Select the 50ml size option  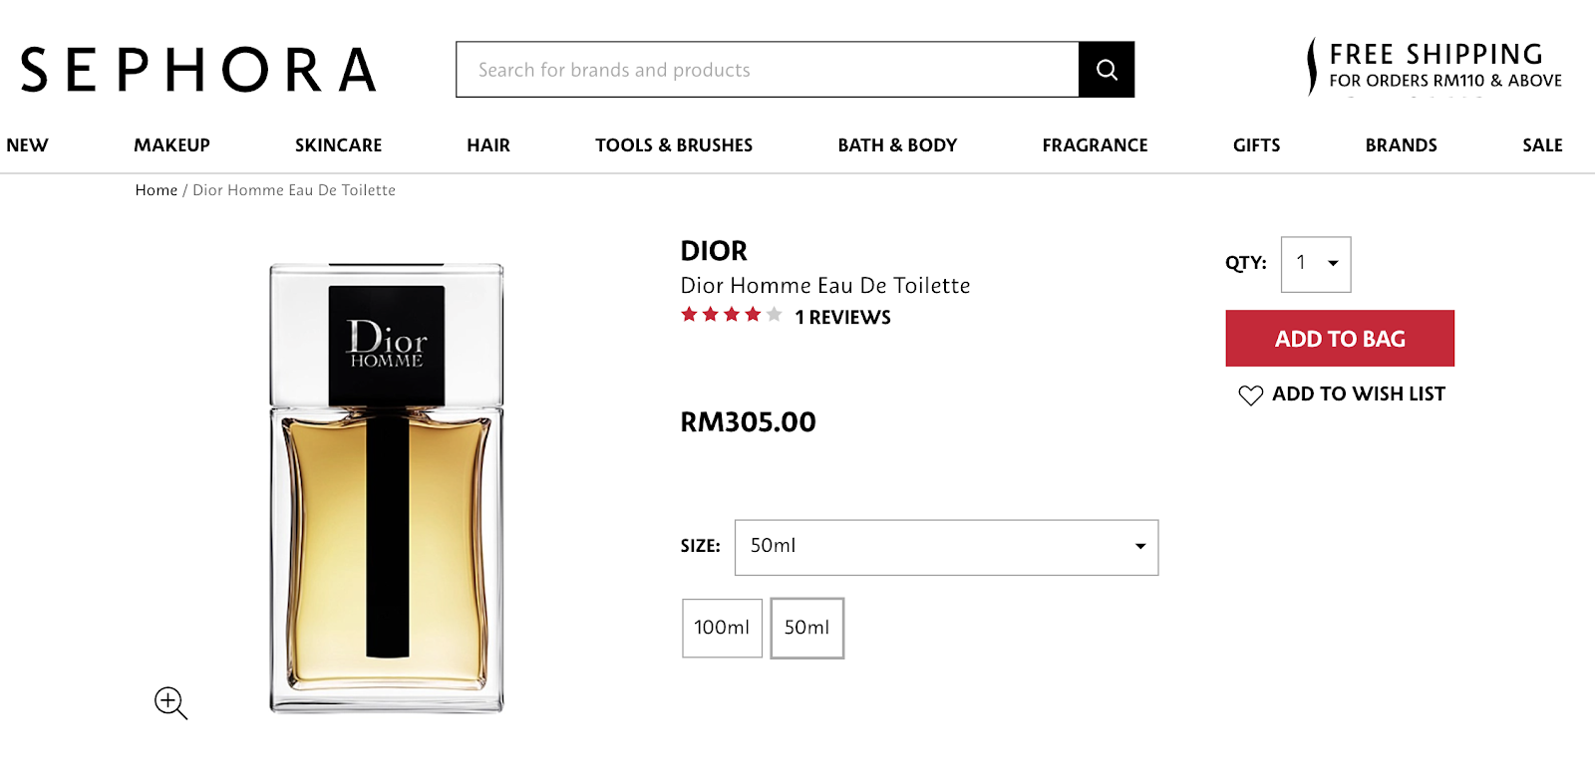[806, 628]
